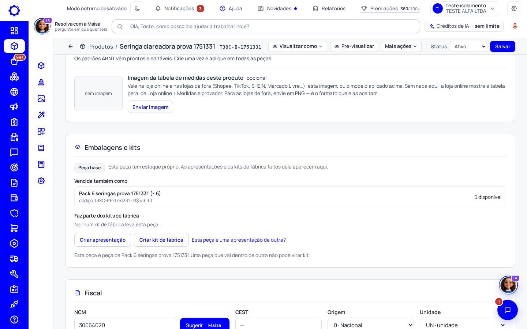
Task: Toggle the night mode moon button
Action: (x=137, y=8)
